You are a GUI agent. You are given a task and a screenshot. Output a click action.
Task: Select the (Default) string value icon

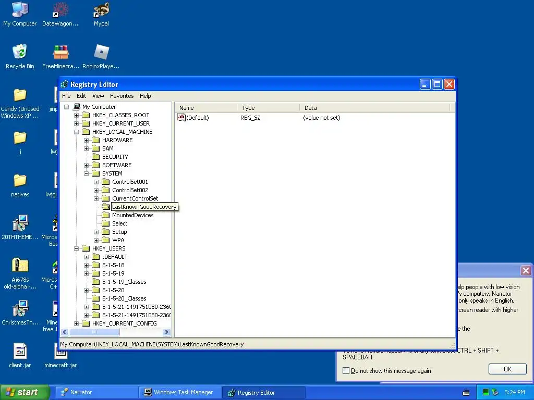(x=181, y=117)
